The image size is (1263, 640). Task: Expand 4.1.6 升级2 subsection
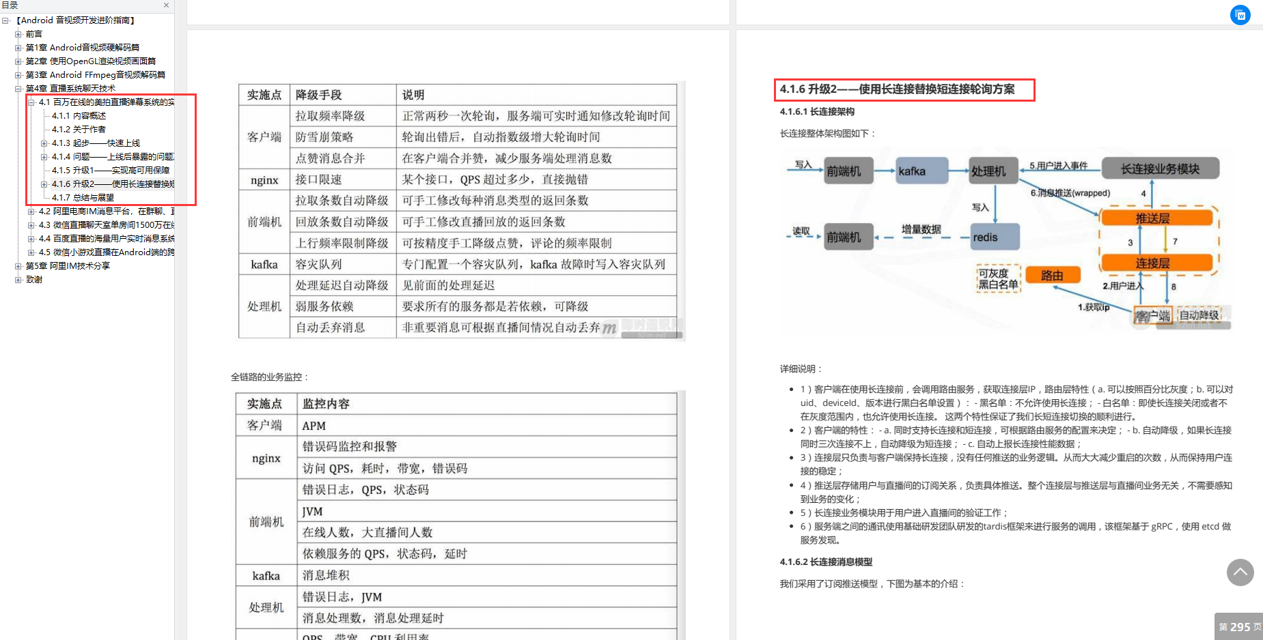43,184
